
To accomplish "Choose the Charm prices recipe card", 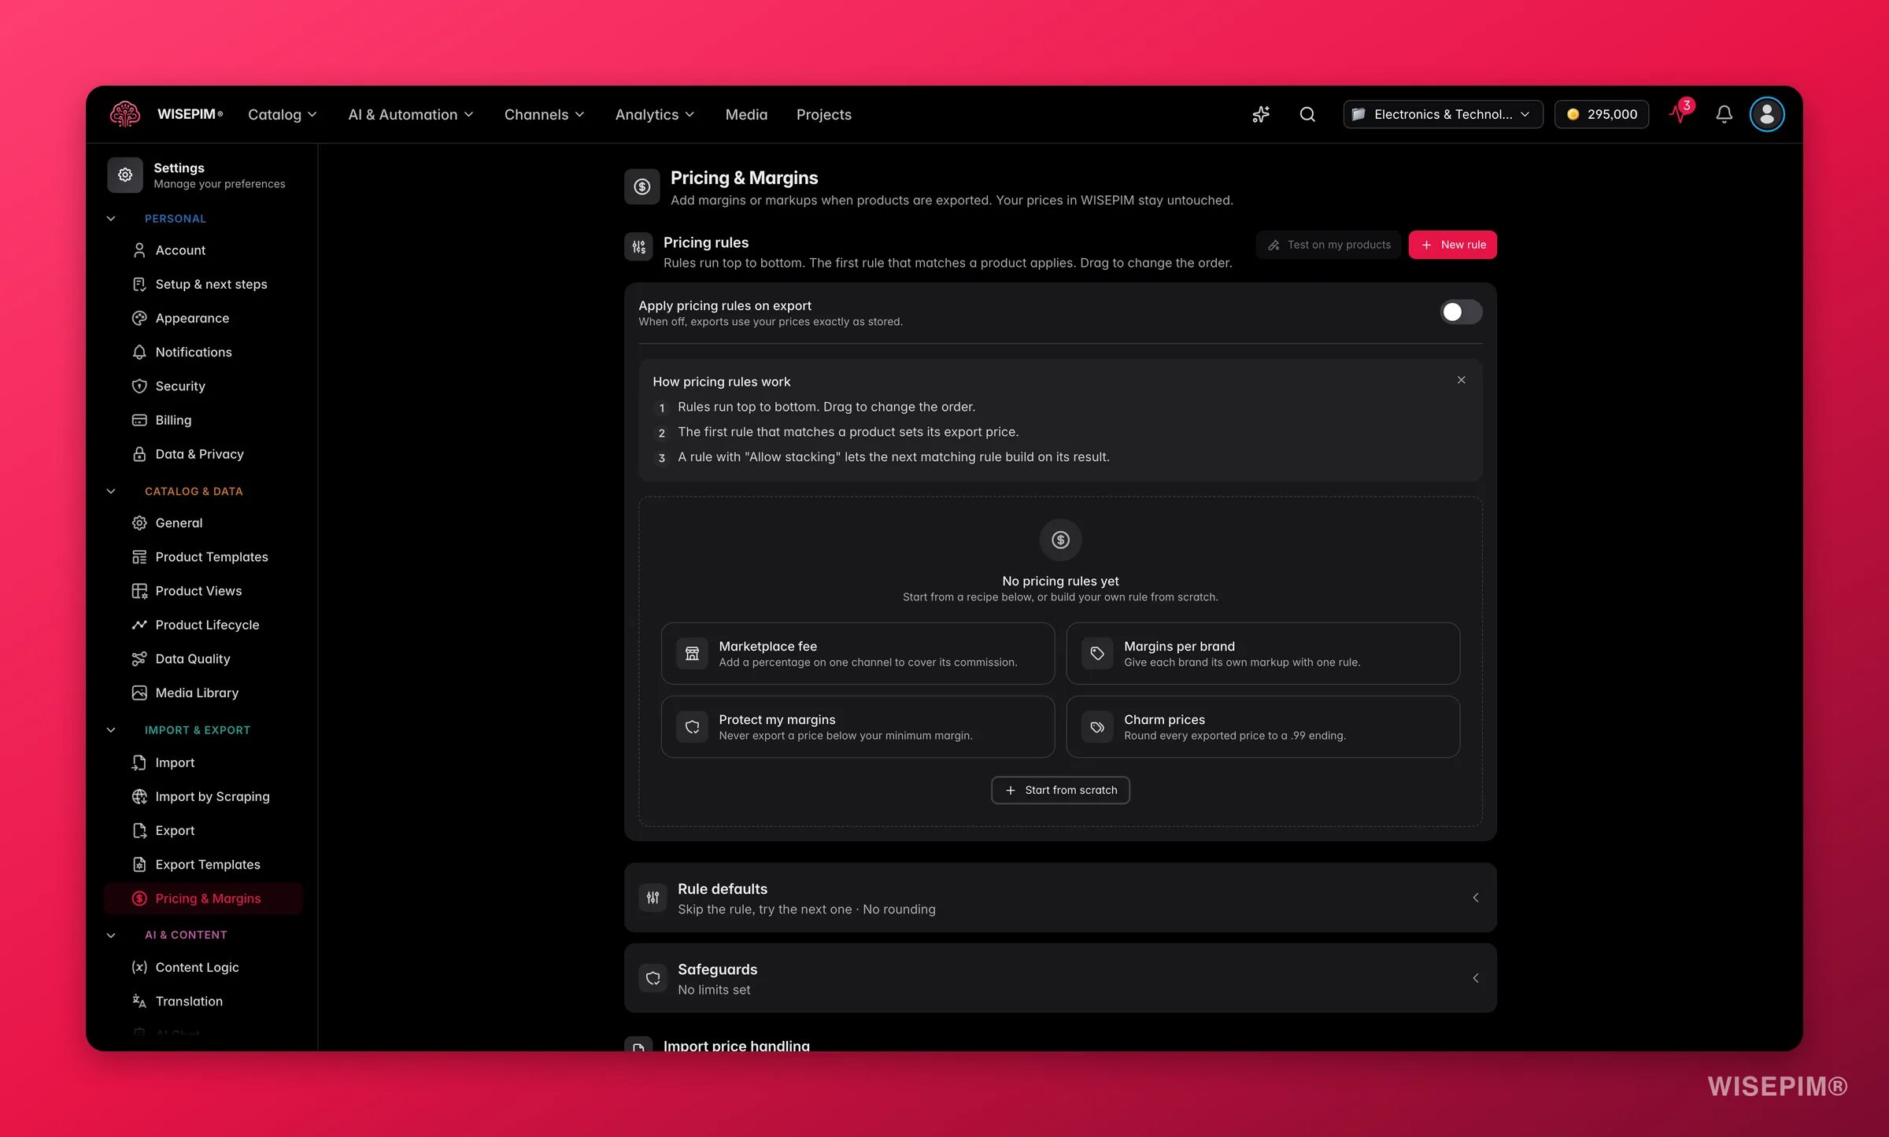I will click(1262, 727).
